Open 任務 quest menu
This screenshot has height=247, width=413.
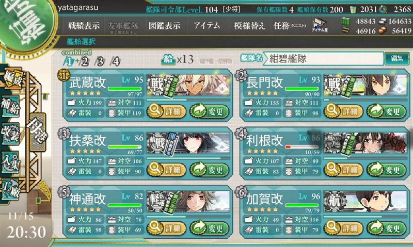tap(290, 26)
